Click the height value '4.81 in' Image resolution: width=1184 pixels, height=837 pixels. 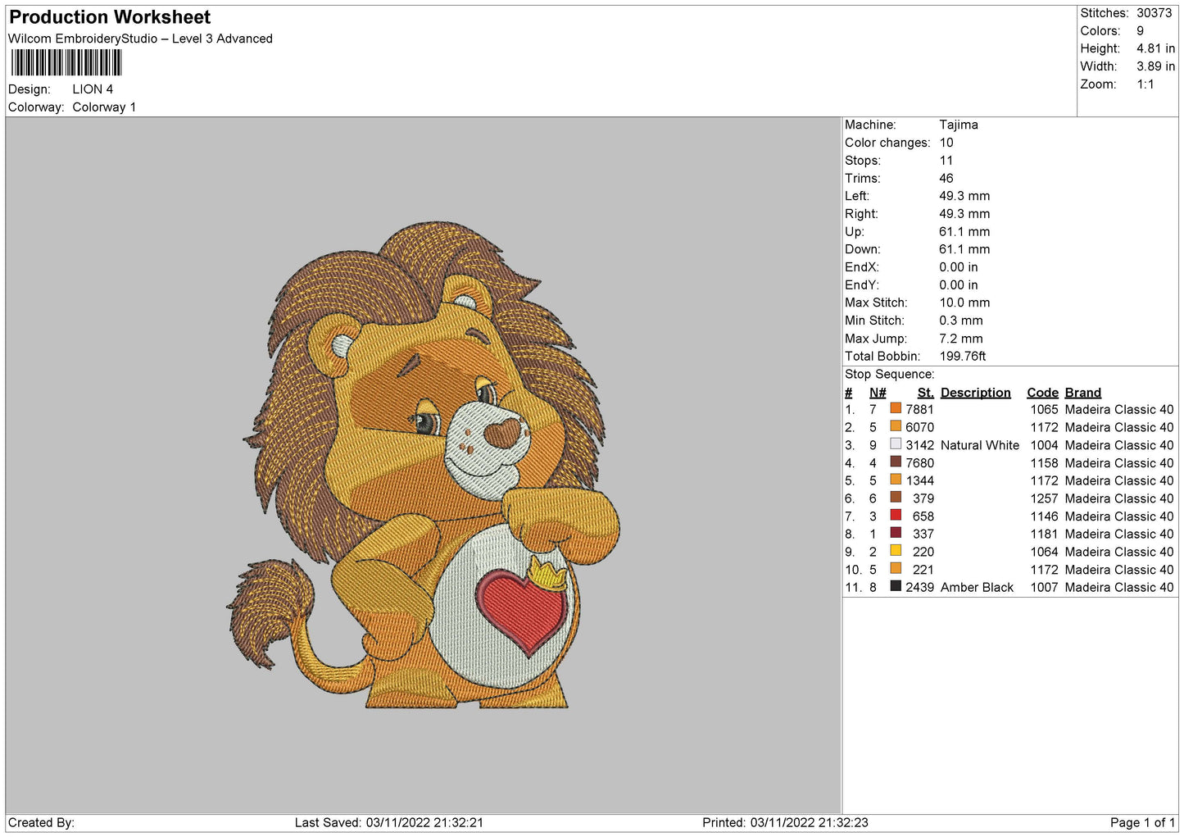point(1155,48)
